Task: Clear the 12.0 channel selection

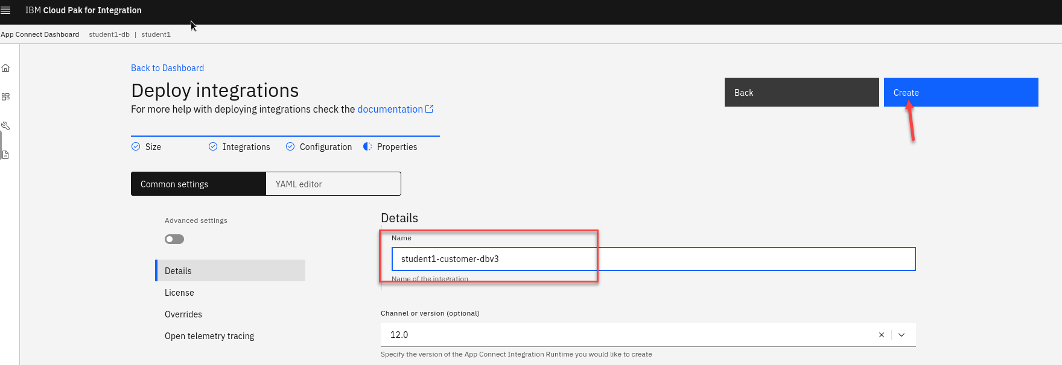Action: [x=882, y=335]
